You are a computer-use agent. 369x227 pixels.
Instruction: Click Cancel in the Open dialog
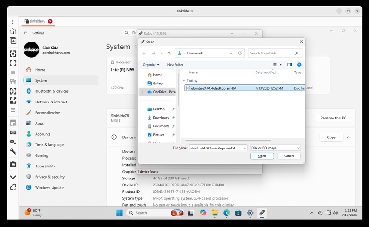click(289, 156)
